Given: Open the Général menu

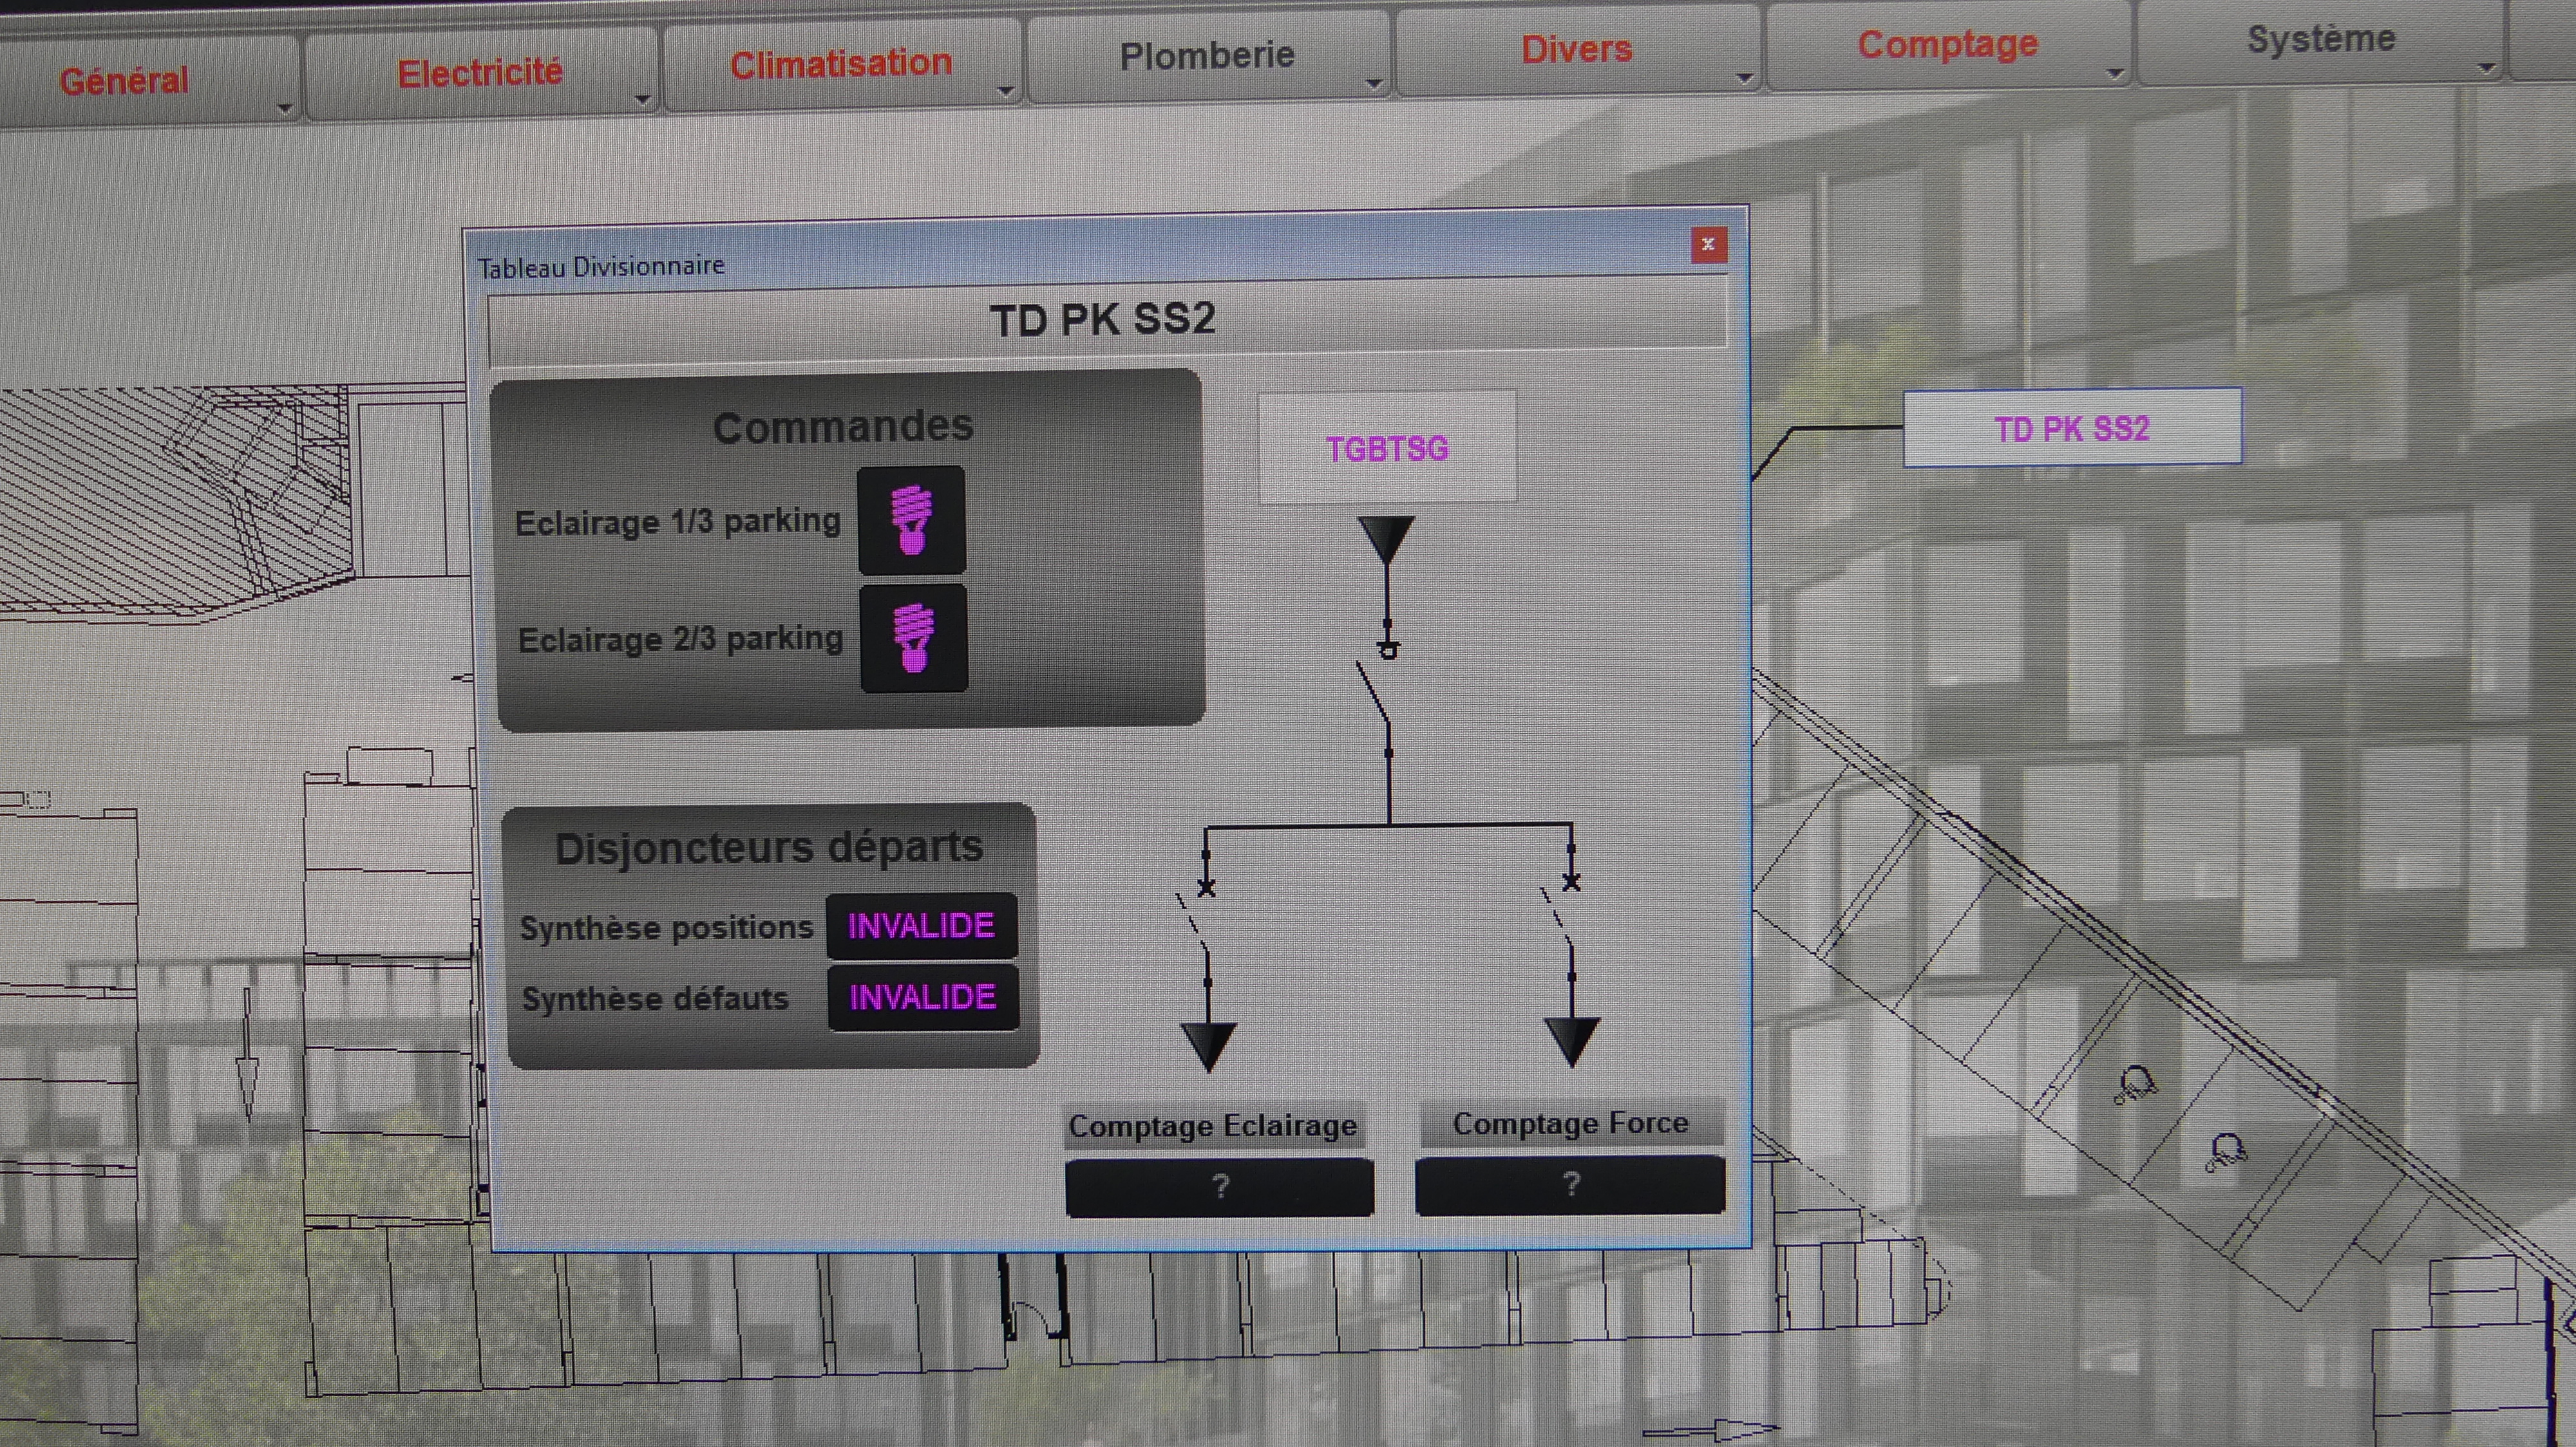Looking at the screenshot, I should click(x=124, y=80).
